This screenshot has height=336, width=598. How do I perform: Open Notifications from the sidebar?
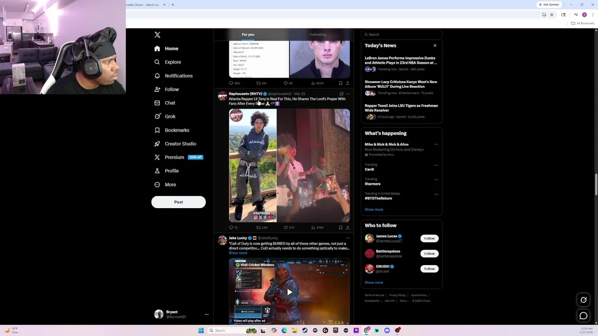click(173, 76)
